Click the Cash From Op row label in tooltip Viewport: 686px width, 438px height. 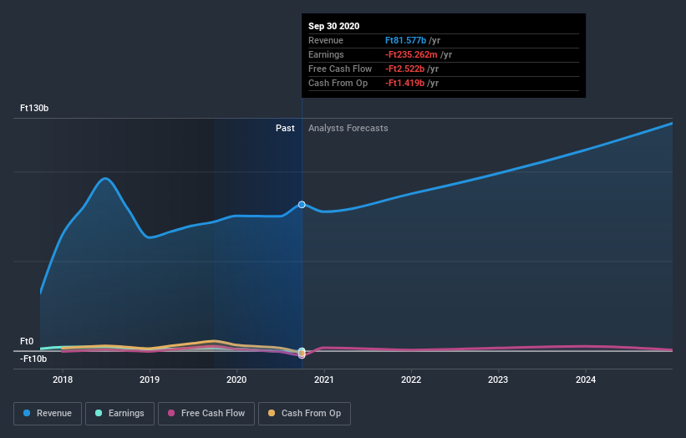(338, 83)
